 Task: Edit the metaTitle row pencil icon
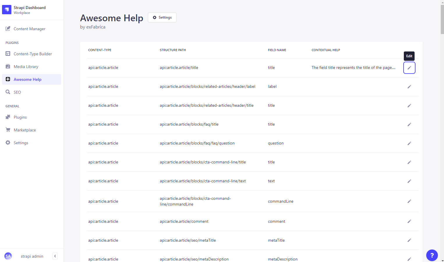[409, 240]
